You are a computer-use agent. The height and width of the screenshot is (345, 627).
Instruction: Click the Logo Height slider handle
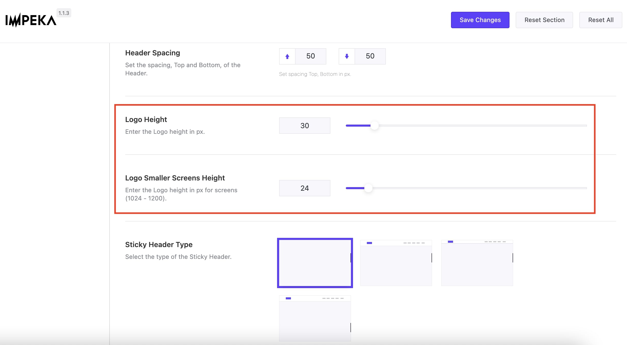[375, 126]
